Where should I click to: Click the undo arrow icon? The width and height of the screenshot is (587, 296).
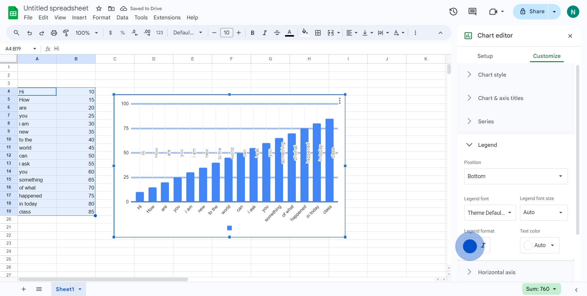click(x=30, y=33)
